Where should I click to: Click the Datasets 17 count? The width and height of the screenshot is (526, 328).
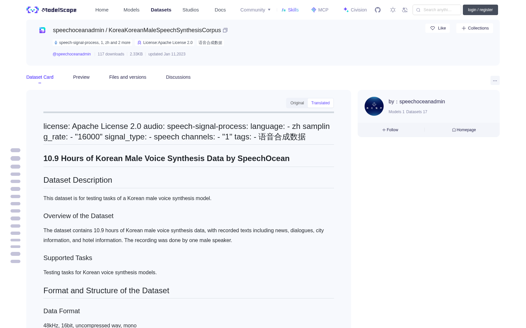417,112
